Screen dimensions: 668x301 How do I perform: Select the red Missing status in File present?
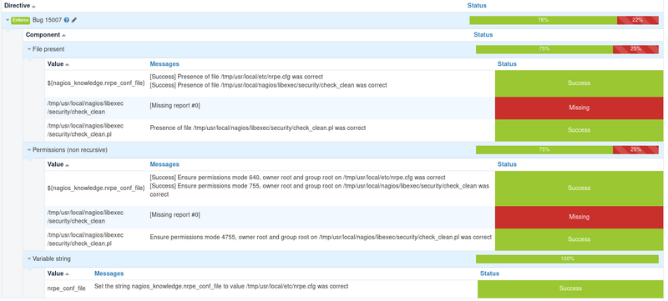(579, 108)
